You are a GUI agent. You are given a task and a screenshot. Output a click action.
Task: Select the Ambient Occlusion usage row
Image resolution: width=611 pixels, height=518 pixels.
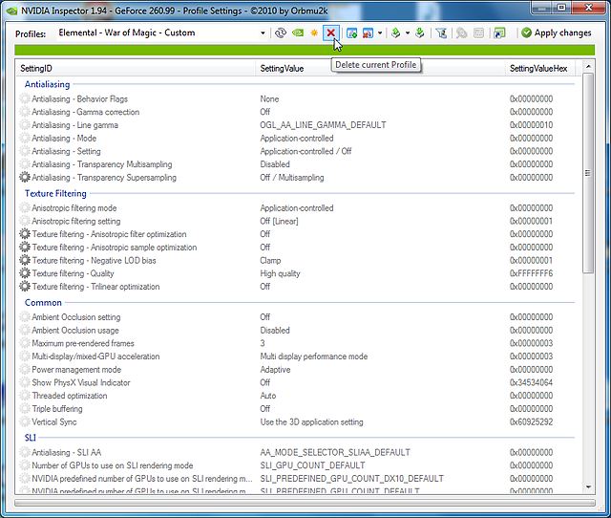pos(297,331)
